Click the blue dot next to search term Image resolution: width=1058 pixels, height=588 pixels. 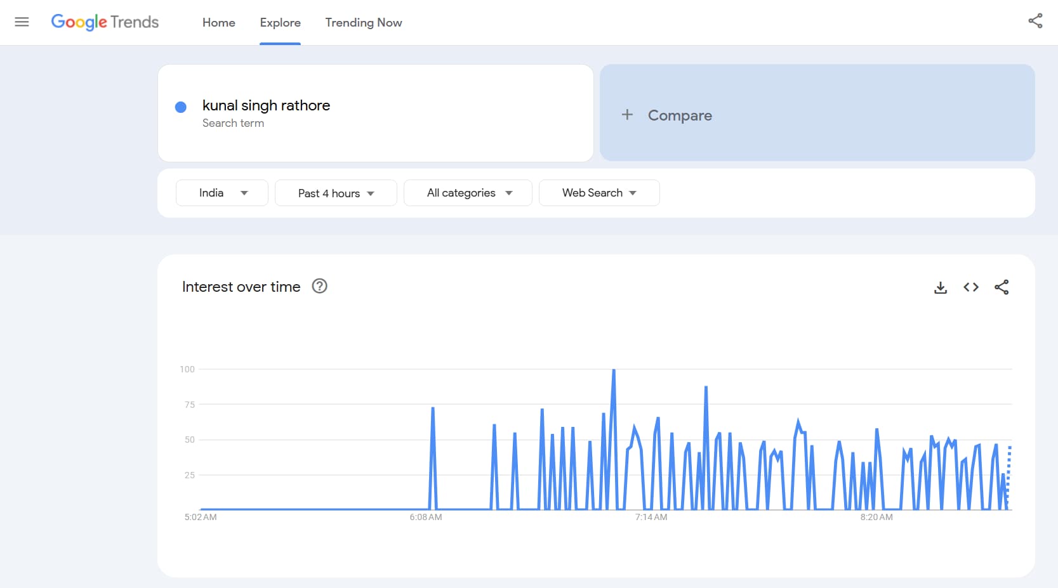coord(181,107)
